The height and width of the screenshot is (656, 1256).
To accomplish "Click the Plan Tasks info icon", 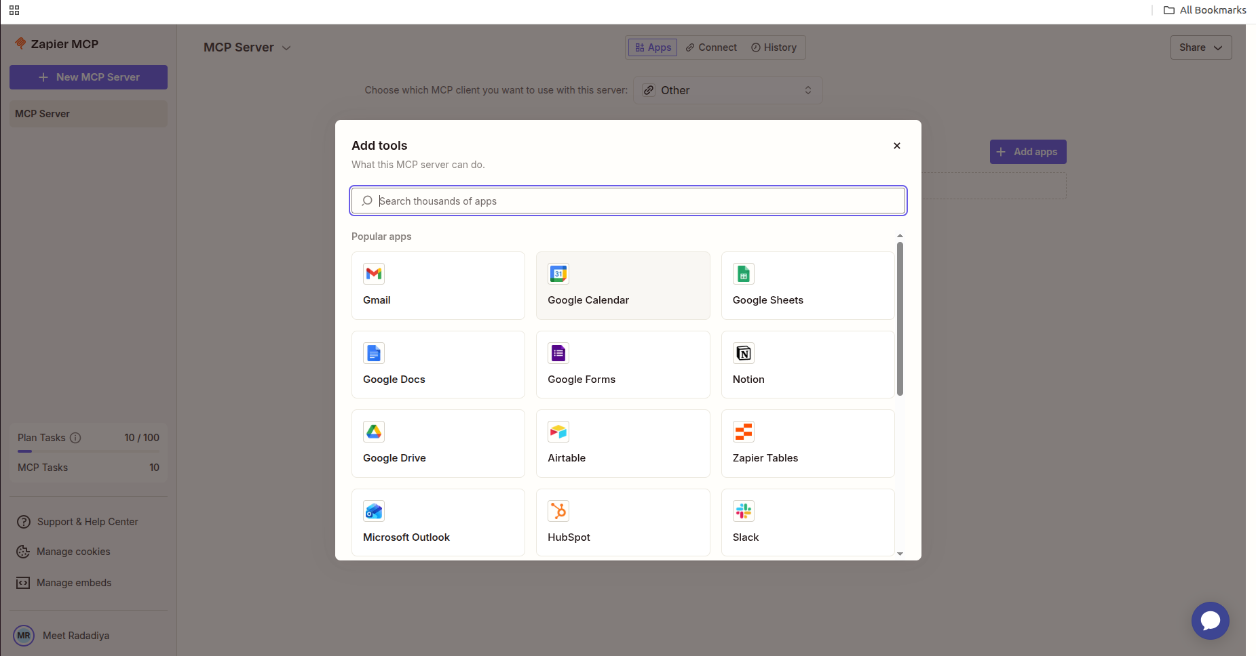I will click(75, 438).
